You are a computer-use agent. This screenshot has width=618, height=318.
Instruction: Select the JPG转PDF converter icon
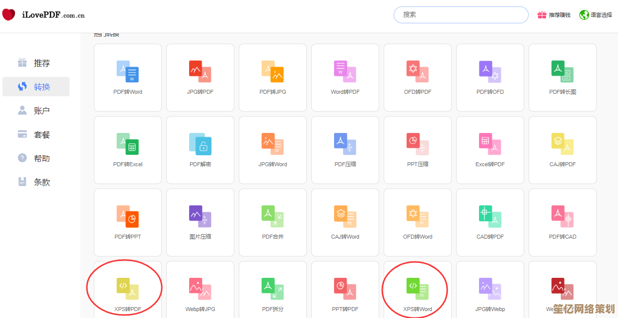point(200,77)
